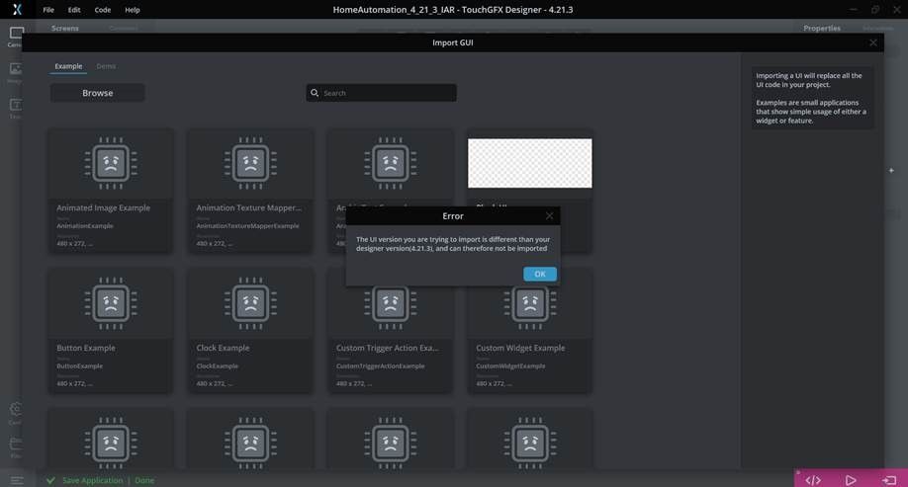Viewport: 908px width, 487px height.
Task: Click the green checkmark status icon
Action: [x=51, y=480]
